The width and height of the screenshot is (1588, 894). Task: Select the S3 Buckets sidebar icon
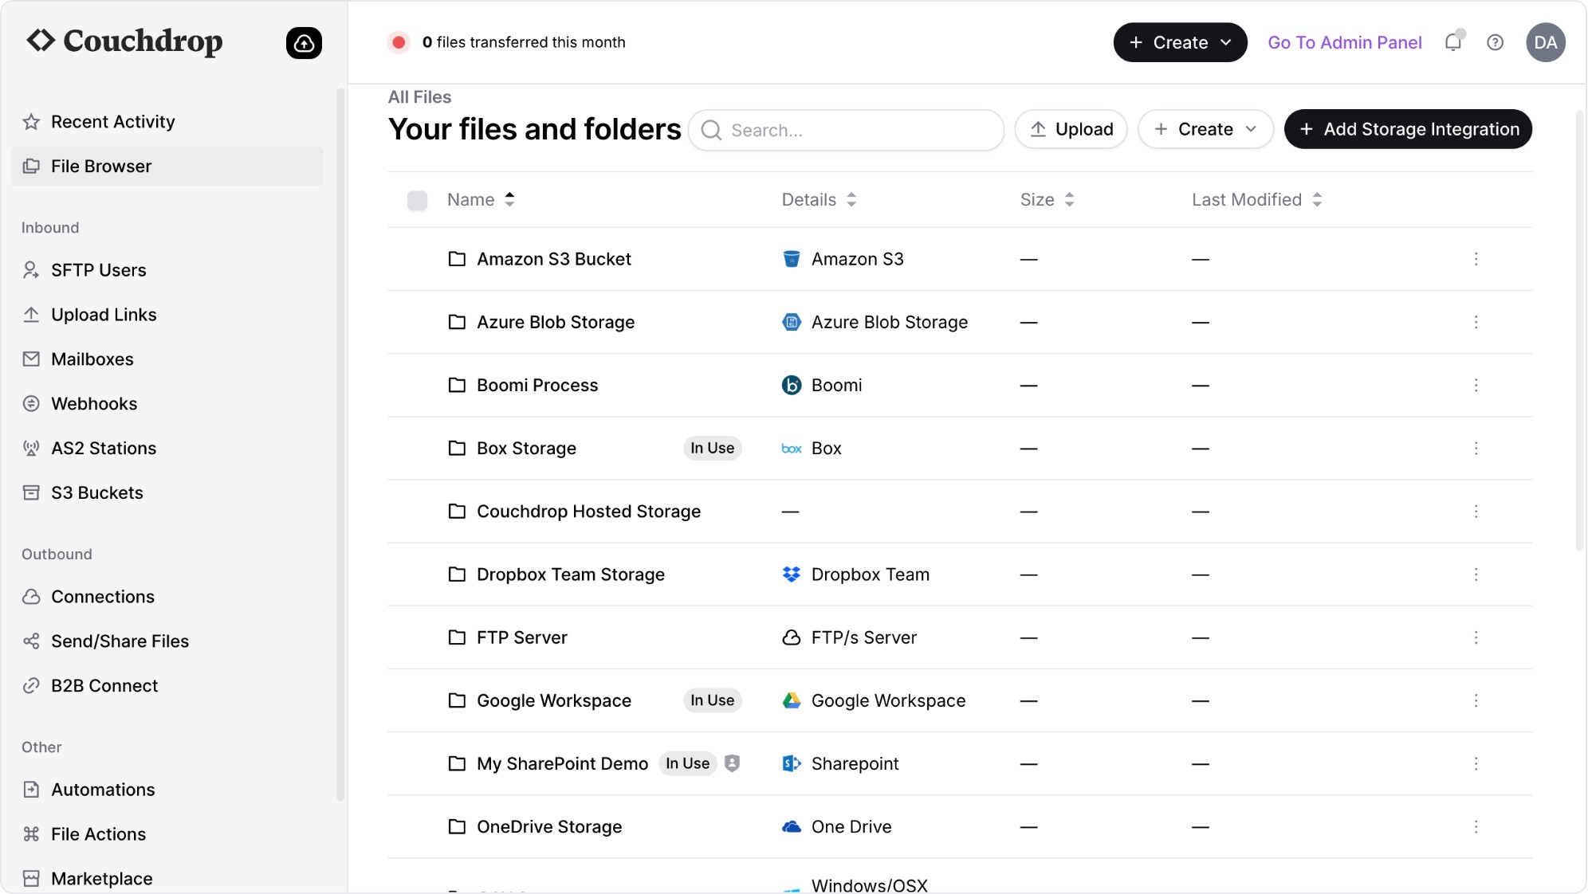click(30, 492)
